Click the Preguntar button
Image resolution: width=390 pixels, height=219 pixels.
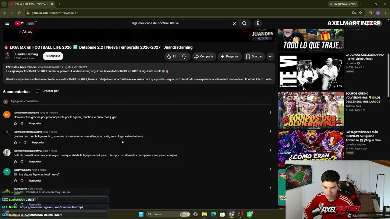point(230,57)
